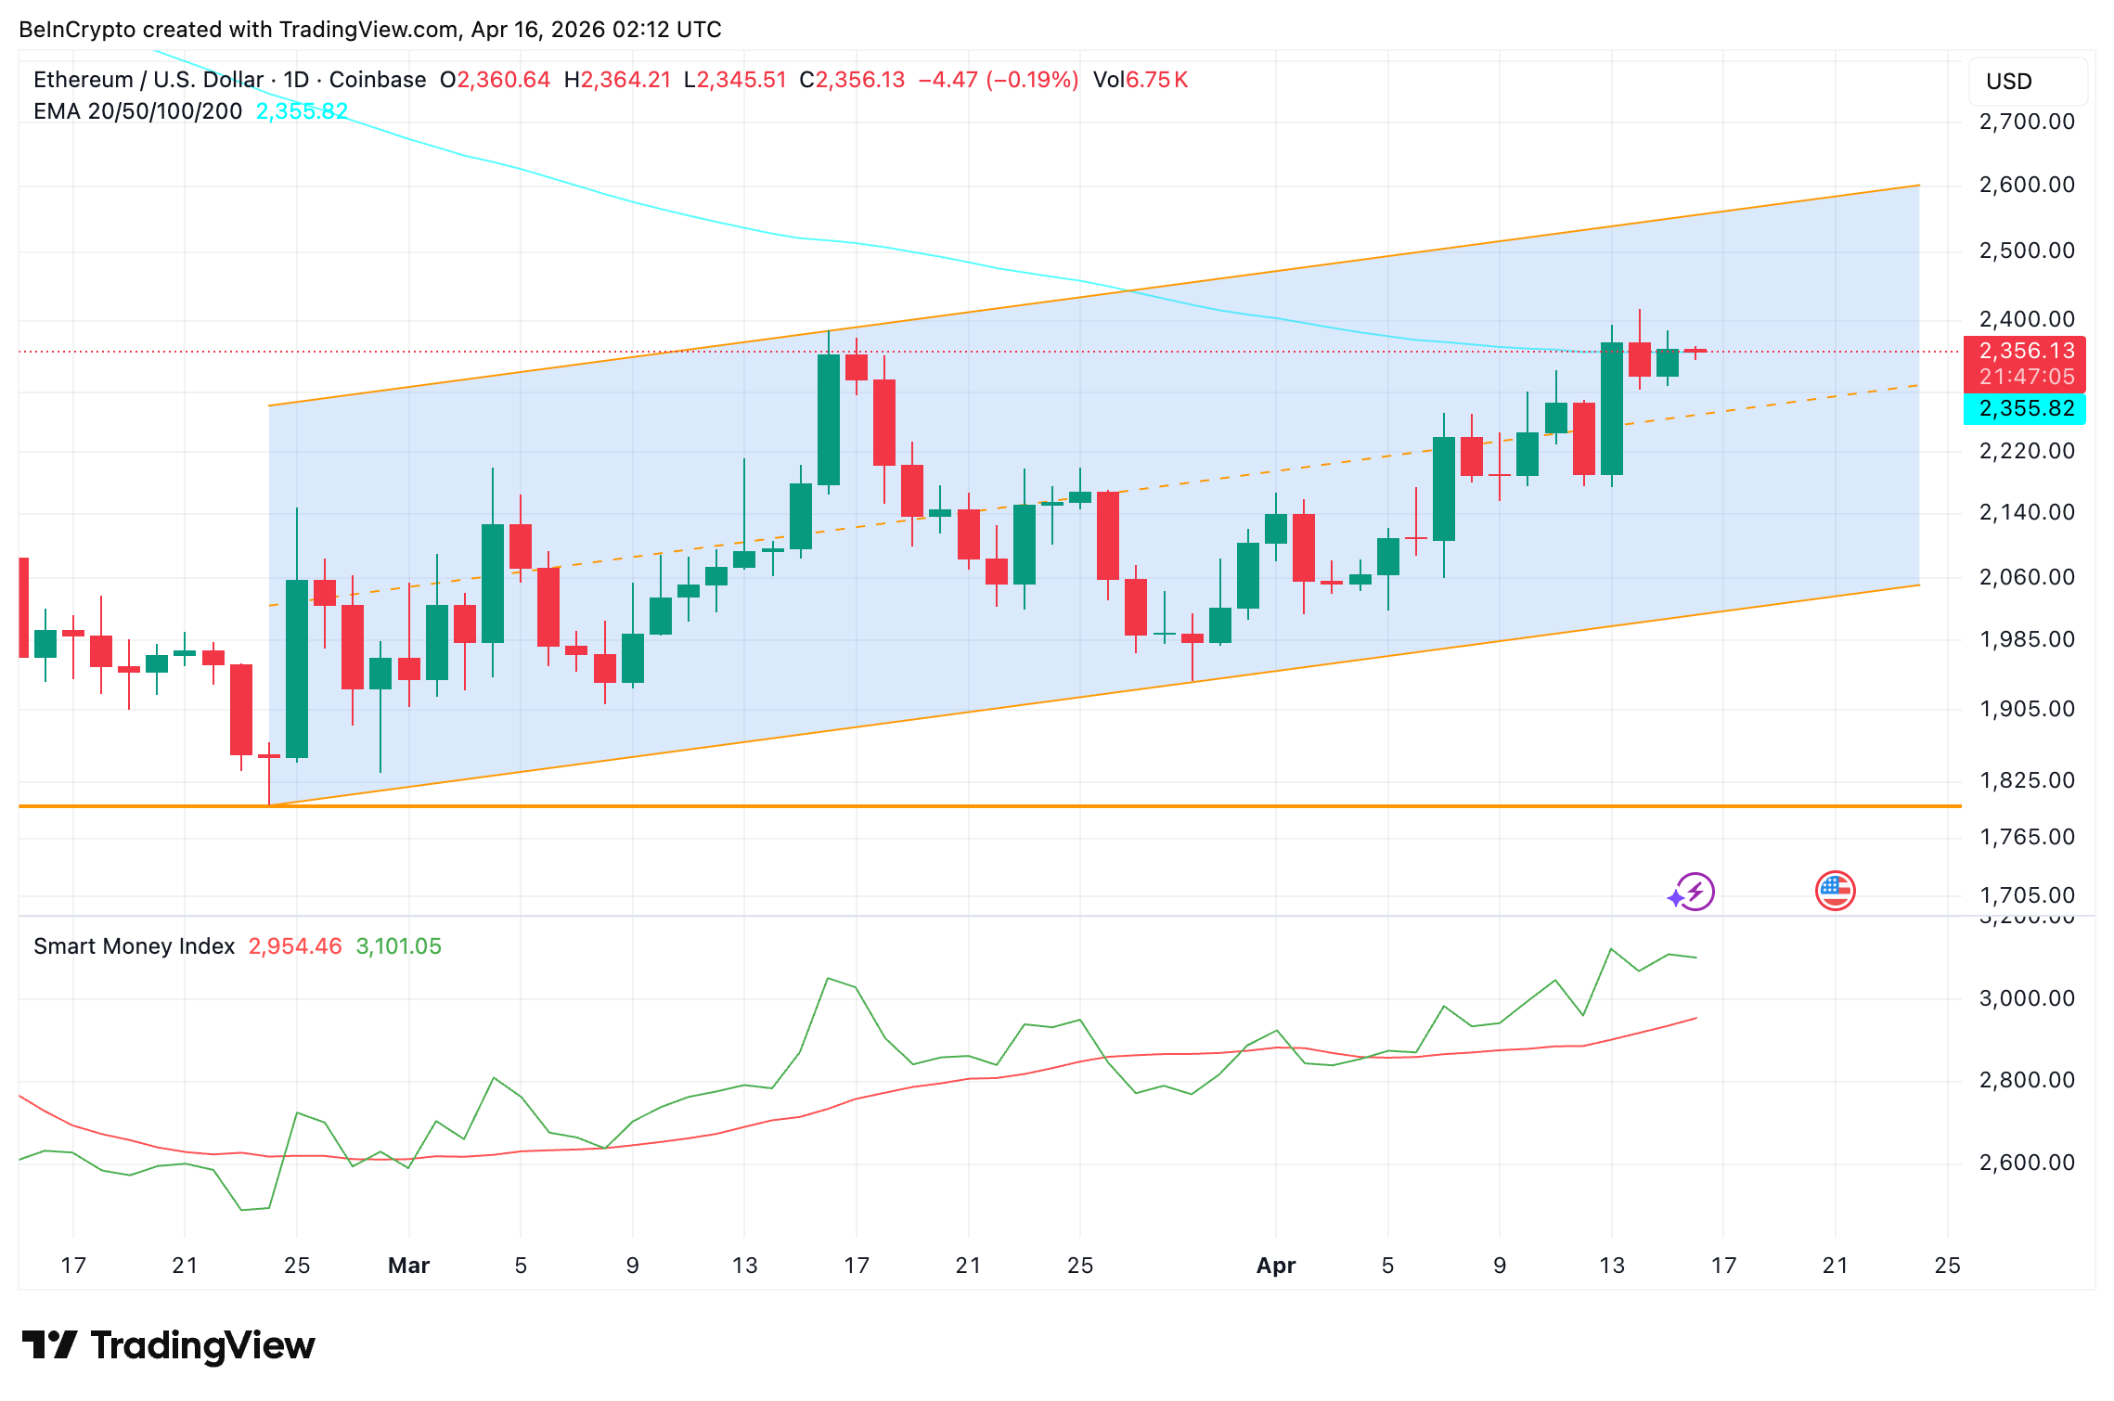Click the purple lightning event marker icon
Screen dimensions: 2114x1401
(x=1691, y=892)
